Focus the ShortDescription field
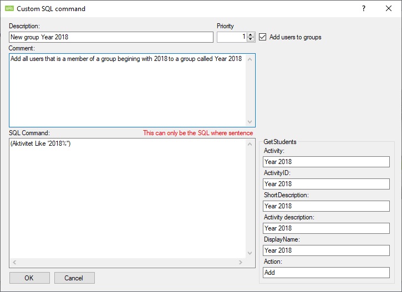 coord(326,206)
